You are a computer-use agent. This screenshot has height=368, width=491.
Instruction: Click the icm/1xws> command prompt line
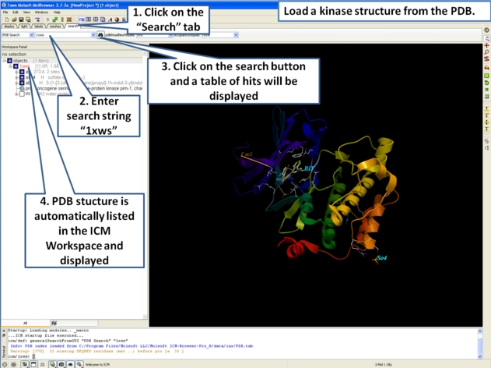(23, 356)
